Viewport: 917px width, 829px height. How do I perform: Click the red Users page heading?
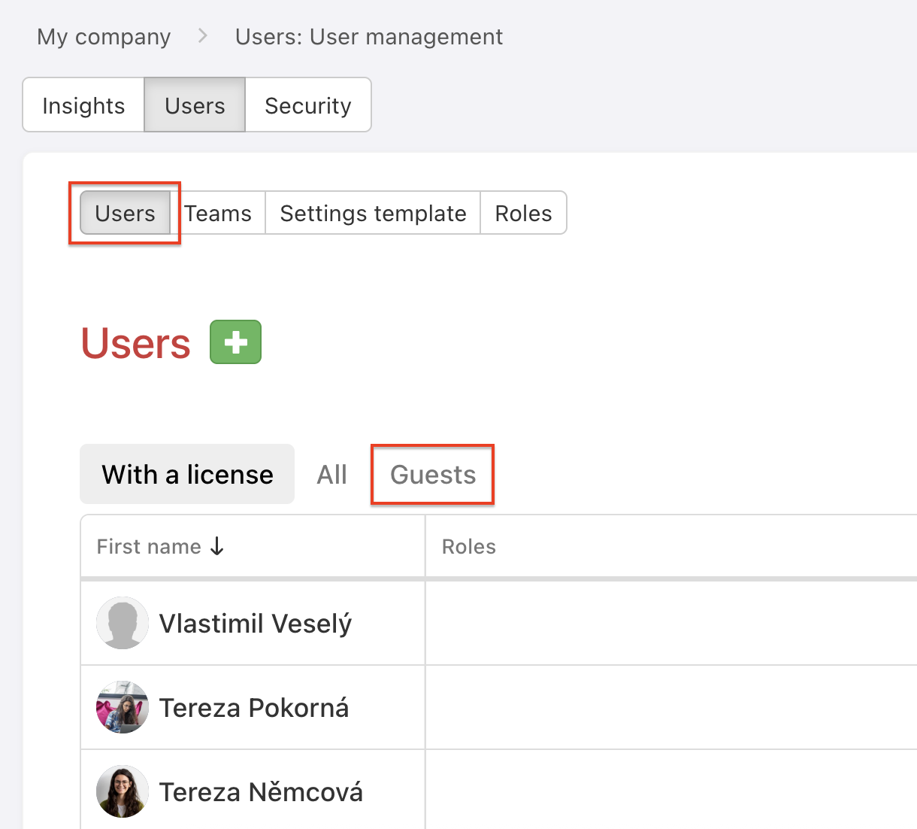[136, 343]
